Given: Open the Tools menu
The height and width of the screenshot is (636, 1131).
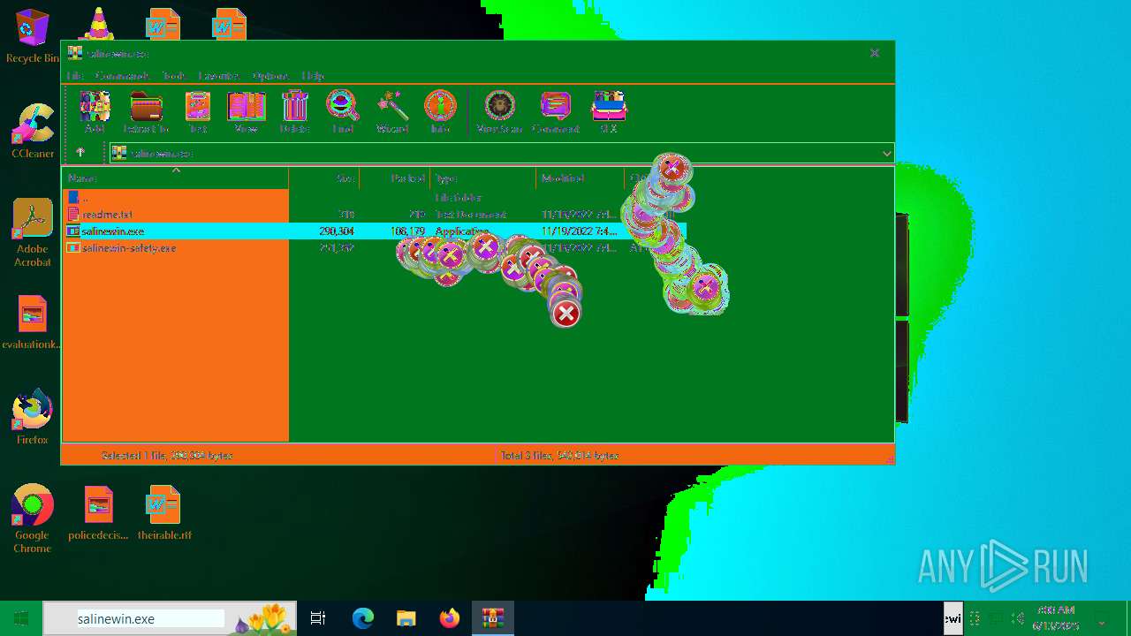Looking at the screenshot, I should point(173,76).
